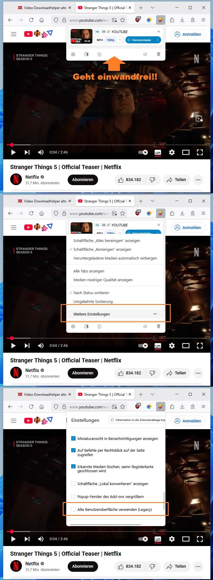The image size is (213, 580).
Task: Click history clock icon below Weitere Einstellungen menu
Action: coord(99,326)
